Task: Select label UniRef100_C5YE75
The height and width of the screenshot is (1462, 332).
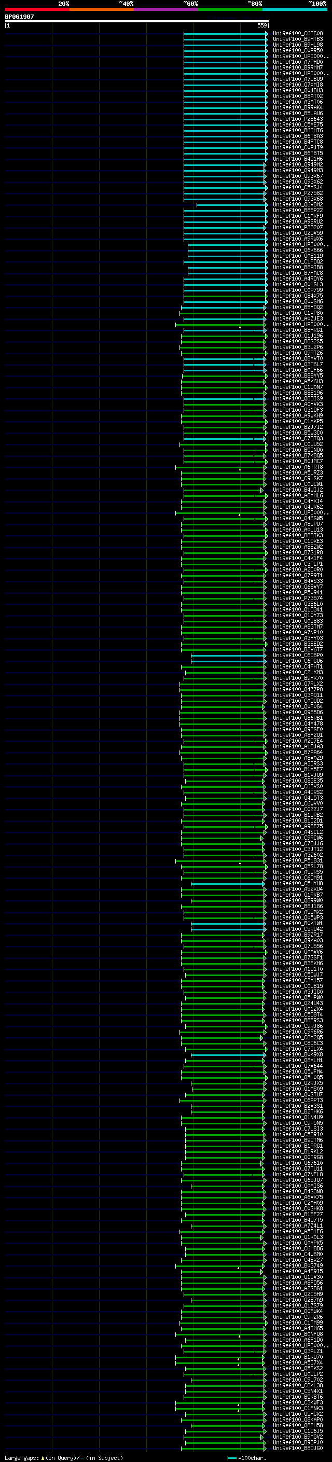Action: coord(298,125)
